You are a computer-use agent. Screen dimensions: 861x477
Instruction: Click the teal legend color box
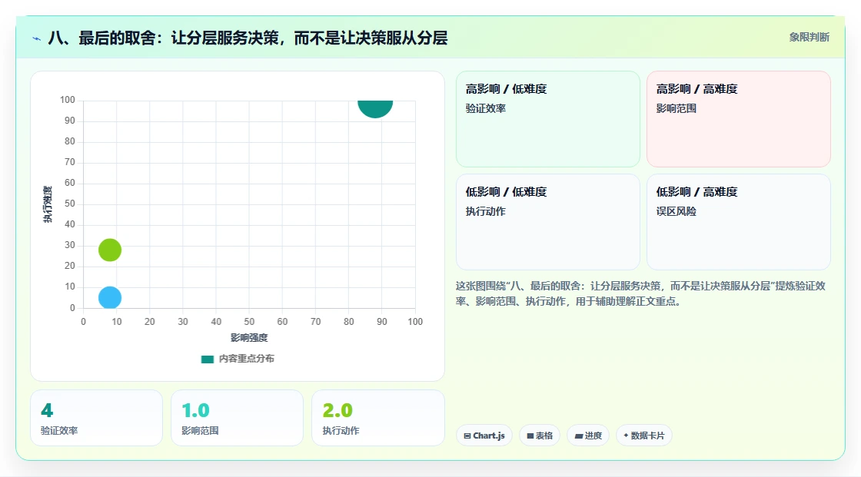click(x=207, y=359)
